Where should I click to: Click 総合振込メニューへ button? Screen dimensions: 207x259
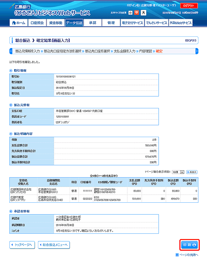pos(54,245)
